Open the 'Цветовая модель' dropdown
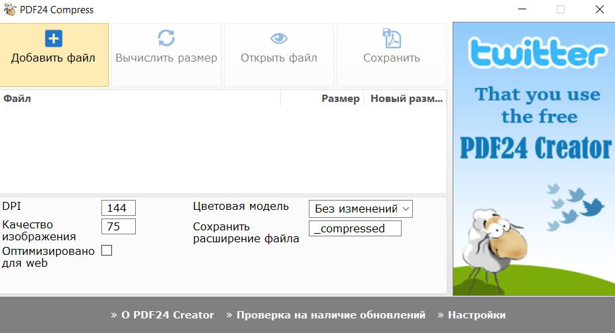The image size is (615, 333). [361, 209]
